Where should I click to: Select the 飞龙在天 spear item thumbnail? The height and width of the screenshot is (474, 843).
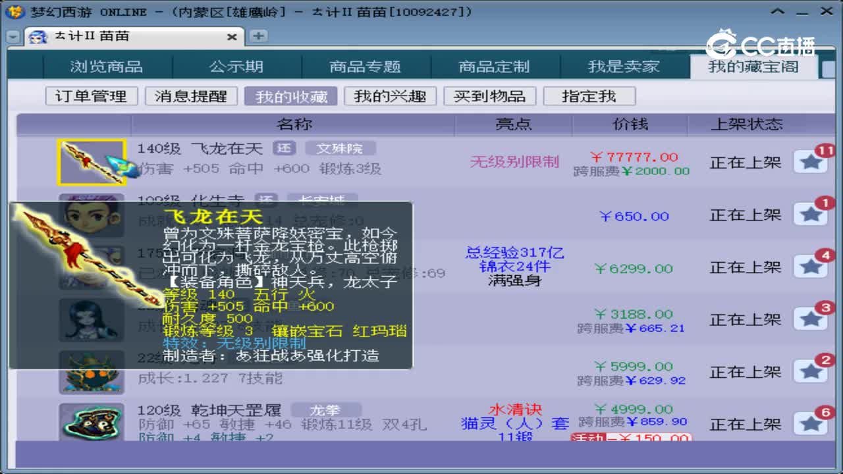pyautogui.click(x=92, y=162)
